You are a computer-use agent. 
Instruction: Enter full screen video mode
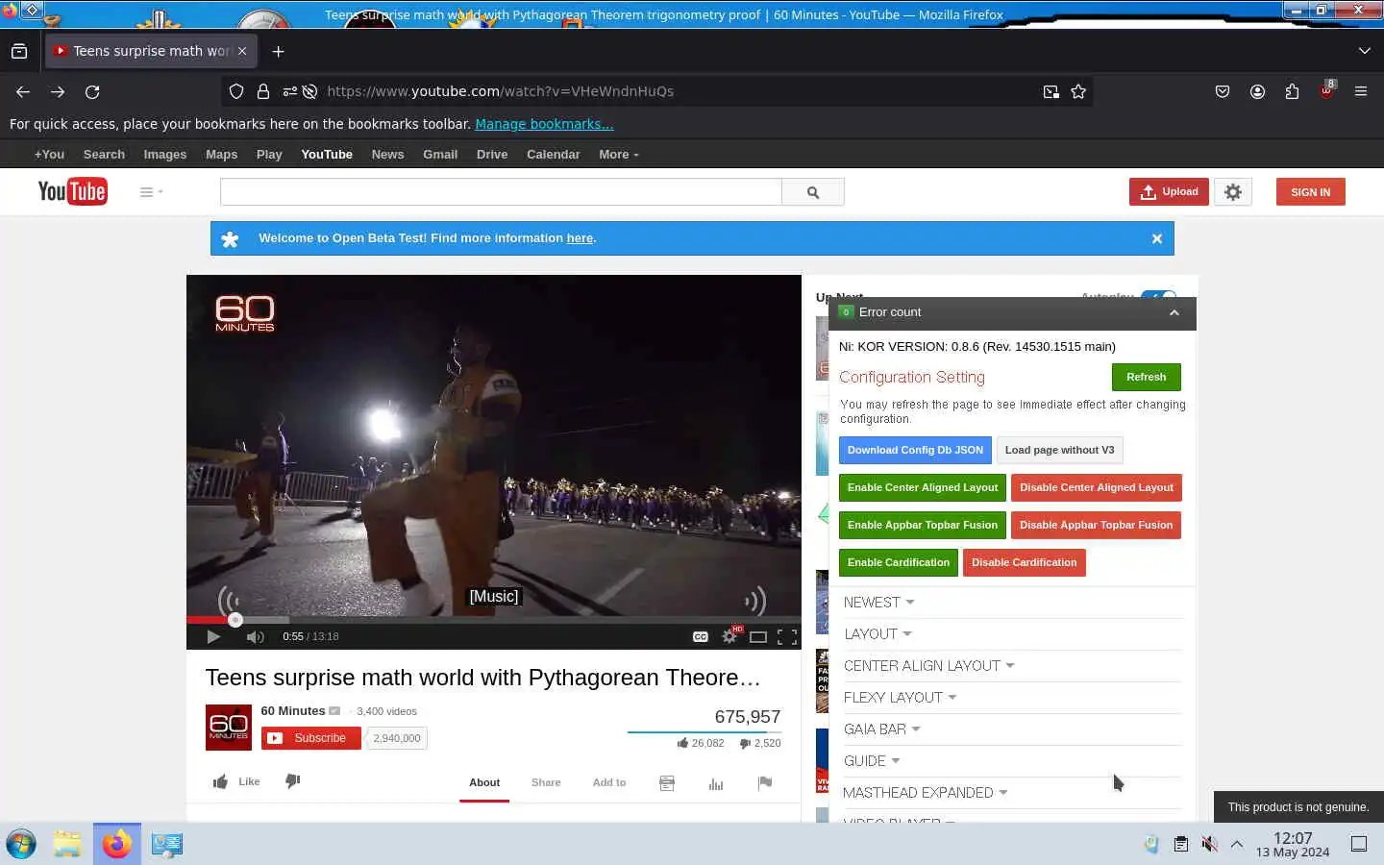click(x=787, y=636)
